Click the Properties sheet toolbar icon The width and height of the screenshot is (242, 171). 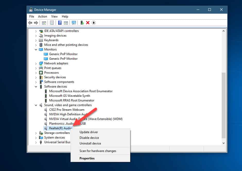click(x=52, y=23)
